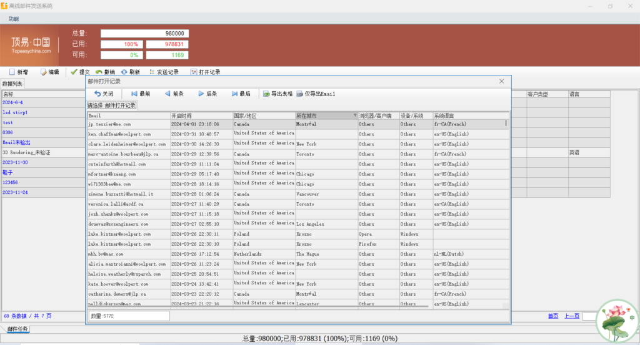Jump to last record with 最后
Screen dimensions: 640x345
240,94
